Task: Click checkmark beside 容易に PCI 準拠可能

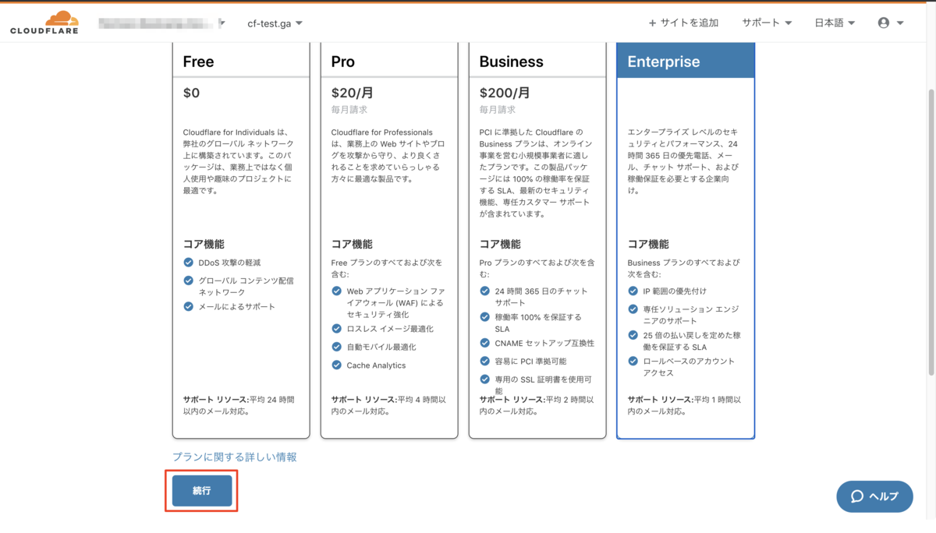Action: tap(484, 361)
